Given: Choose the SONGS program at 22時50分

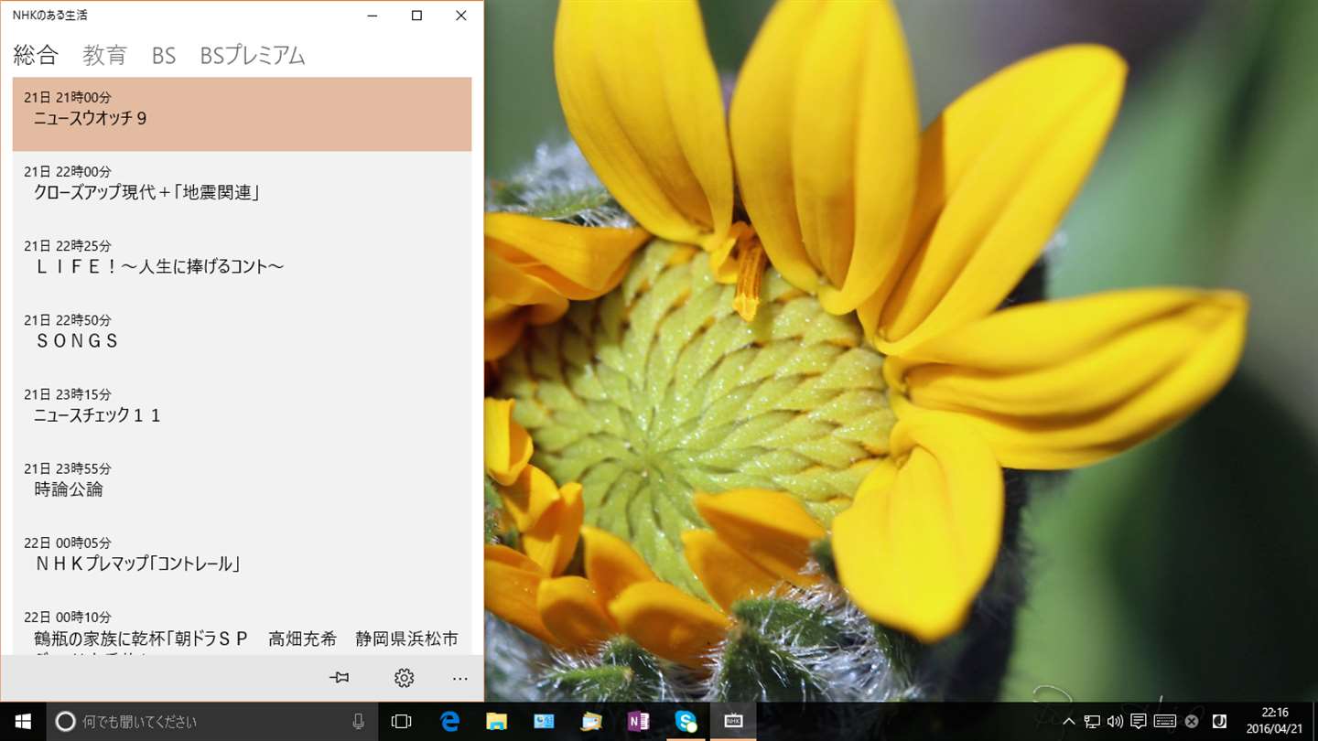Looking at the screenshot, I should point(242,337).
